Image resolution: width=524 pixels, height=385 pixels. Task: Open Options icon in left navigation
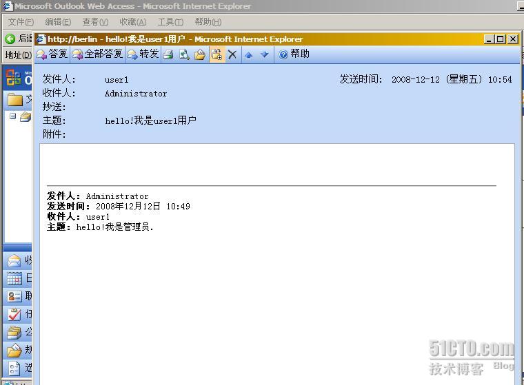click(x=14, y=368)
